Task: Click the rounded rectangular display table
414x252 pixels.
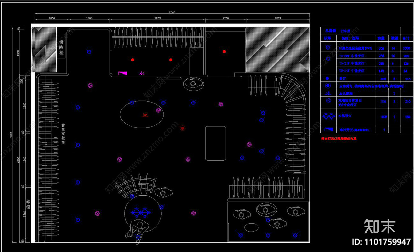Action: pos(216,143)
